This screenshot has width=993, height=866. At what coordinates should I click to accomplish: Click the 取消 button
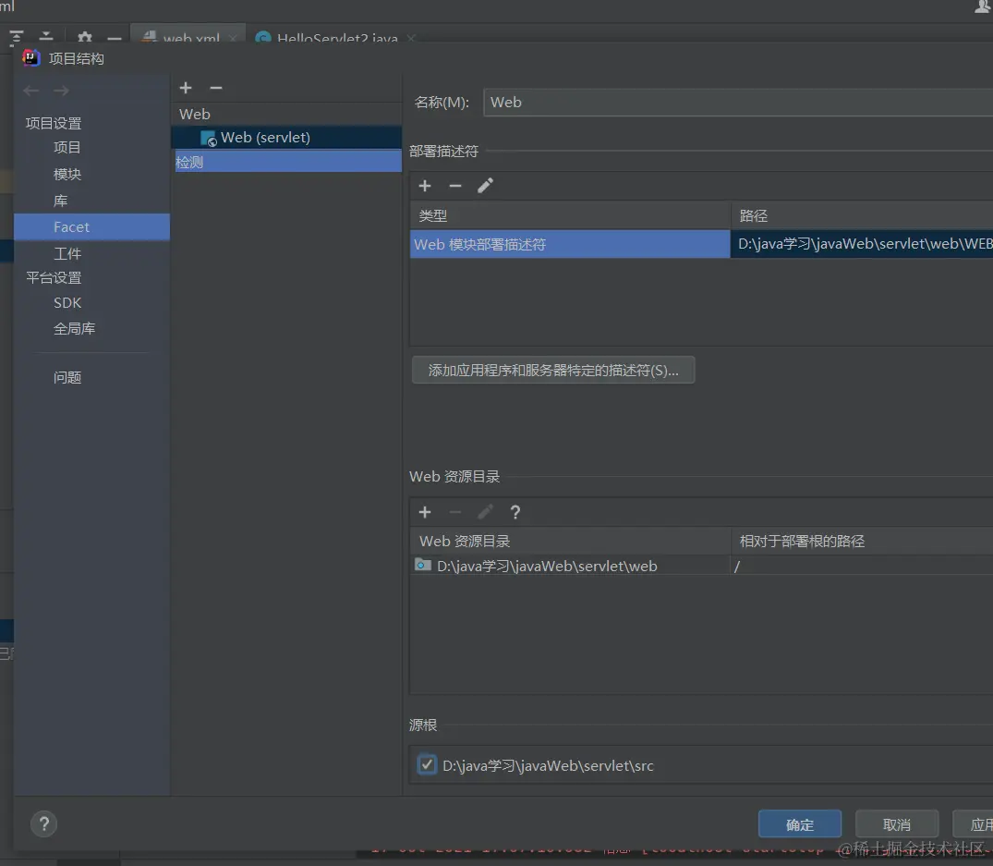[x=896, y=824]
